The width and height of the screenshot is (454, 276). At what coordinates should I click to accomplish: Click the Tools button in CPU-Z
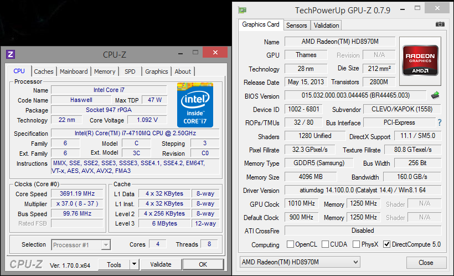click(x=114, y=264)
